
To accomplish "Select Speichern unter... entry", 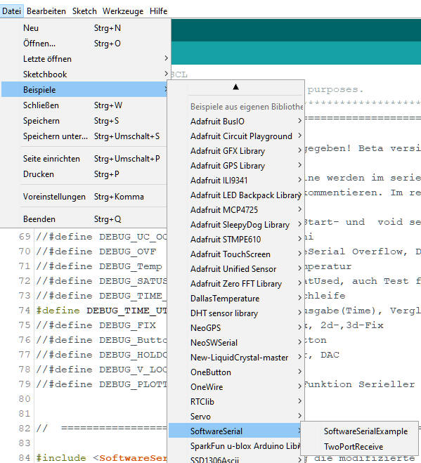I will (x=84, y=136).
